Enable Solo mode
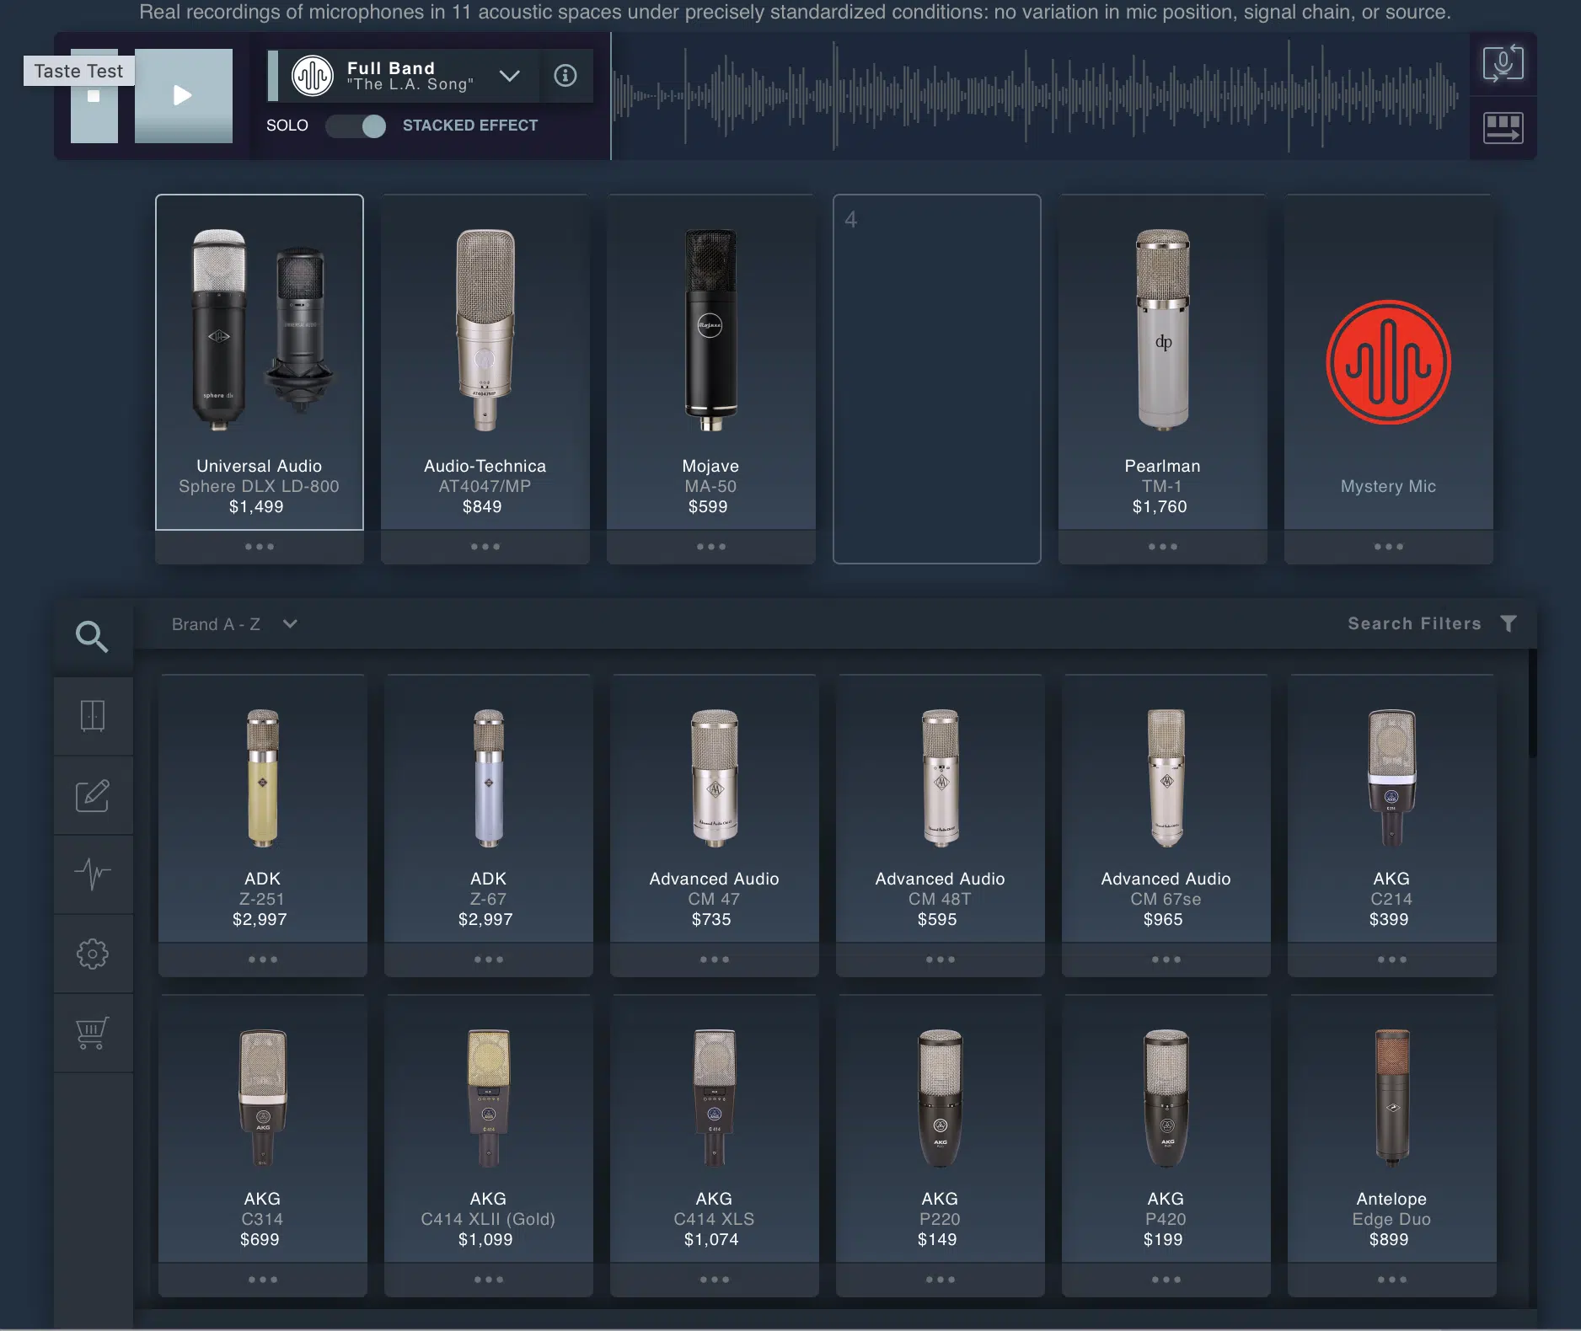Screen dimensions: 1581x1331 [x=287, y=126]
